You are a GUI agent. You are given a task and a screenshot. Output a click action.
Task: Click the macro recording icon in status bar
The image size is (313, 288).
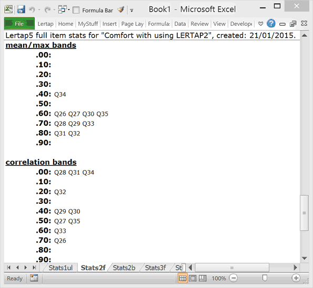(34, 278)
